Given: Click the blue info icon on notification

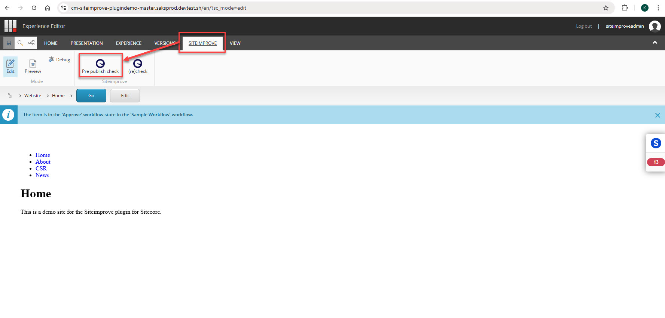Looking at the screenshot, I should 8,115.
